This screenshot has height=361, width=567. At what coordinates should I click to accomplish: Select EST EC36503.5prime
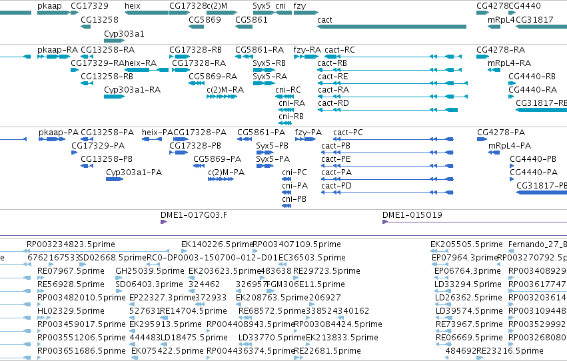point(283,264)
